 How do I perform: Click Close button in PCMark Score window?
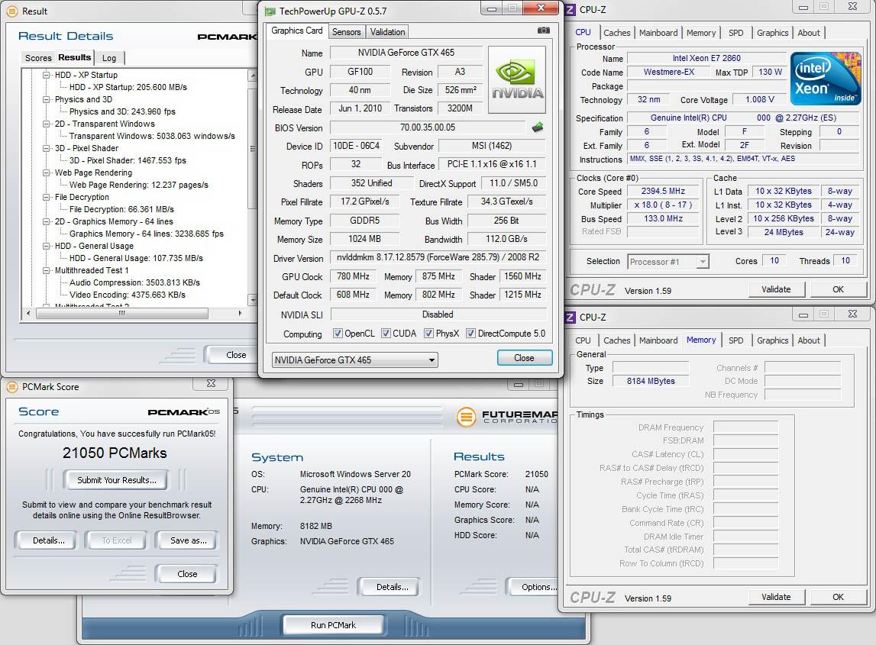coord(187,574)
